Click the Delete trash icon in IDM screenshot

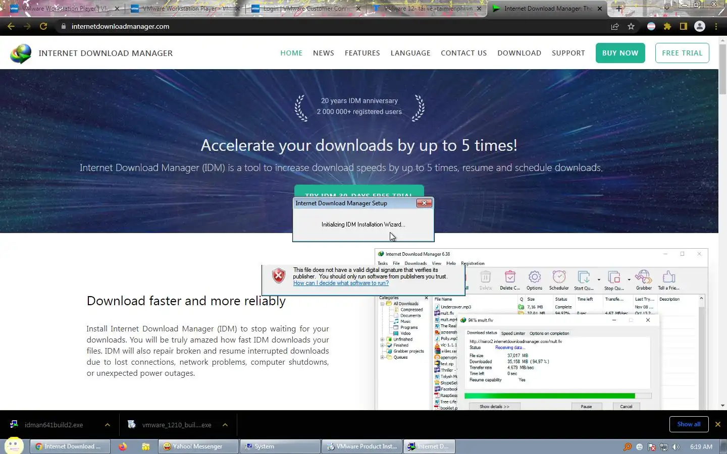[486, 277]
